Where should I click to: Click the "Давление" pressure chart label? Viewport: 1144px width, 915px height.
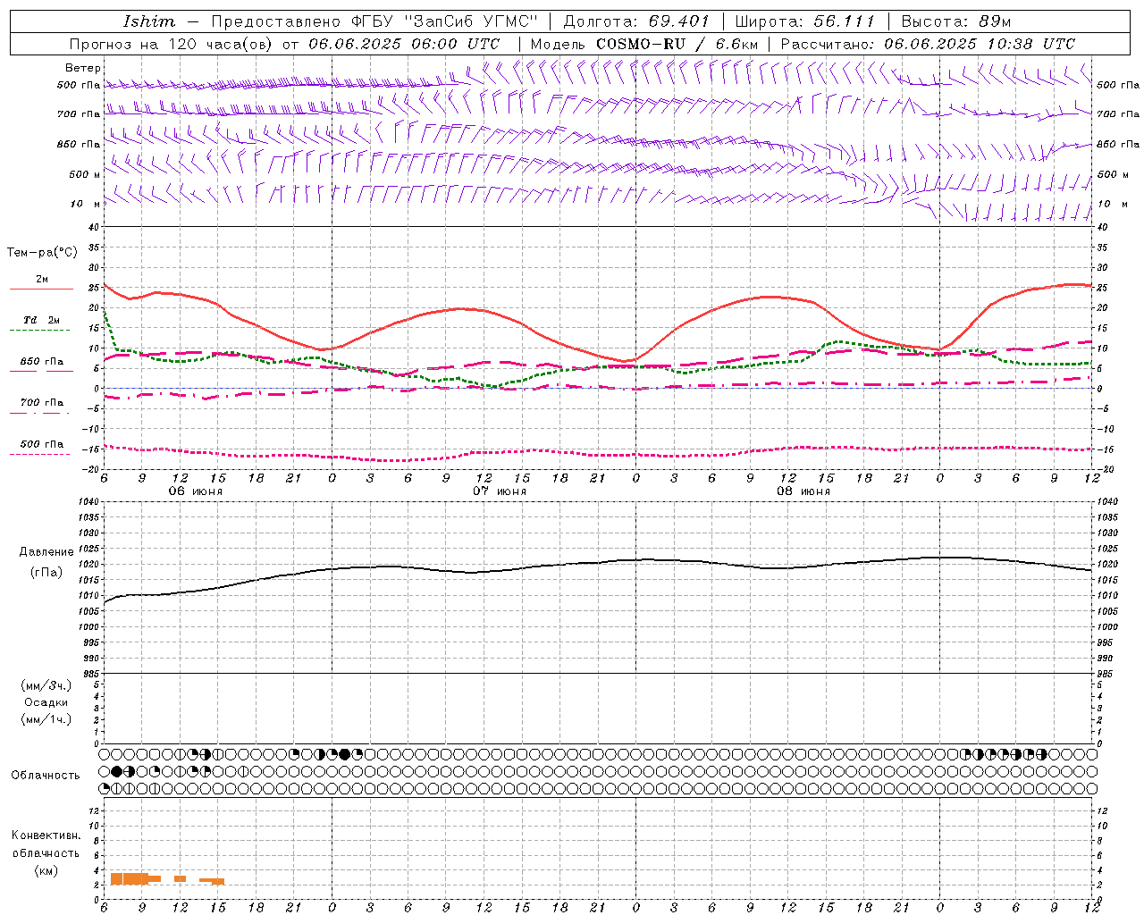click(x=46, y=552)
